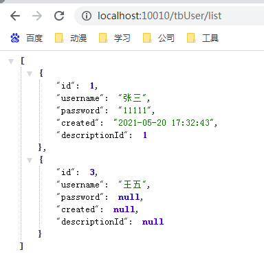The height and width of the screenshot is (263, 264).
Task: Click the id value 3
Action: pos(92,172)
